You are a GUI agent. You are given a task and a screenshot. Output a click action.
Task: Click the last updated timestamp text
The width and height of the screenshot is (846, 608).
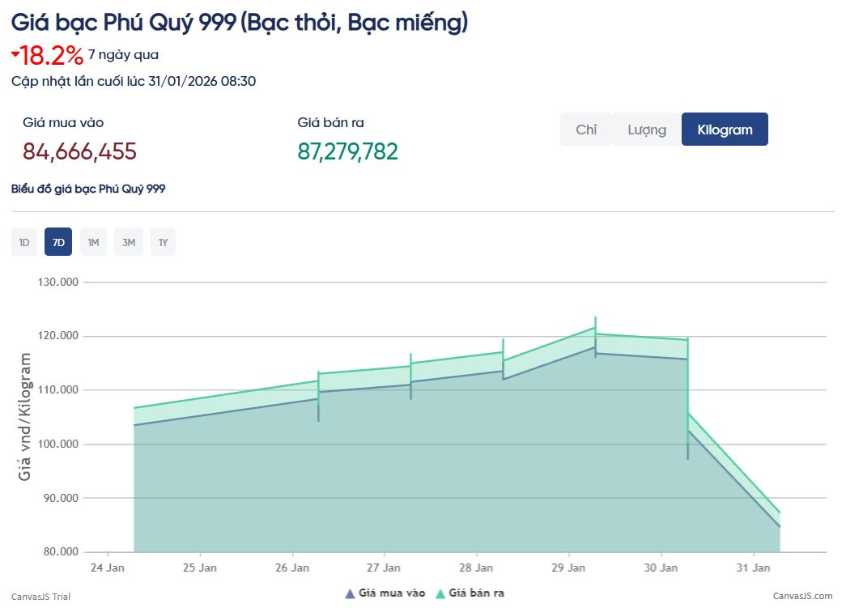click(134, 81)
